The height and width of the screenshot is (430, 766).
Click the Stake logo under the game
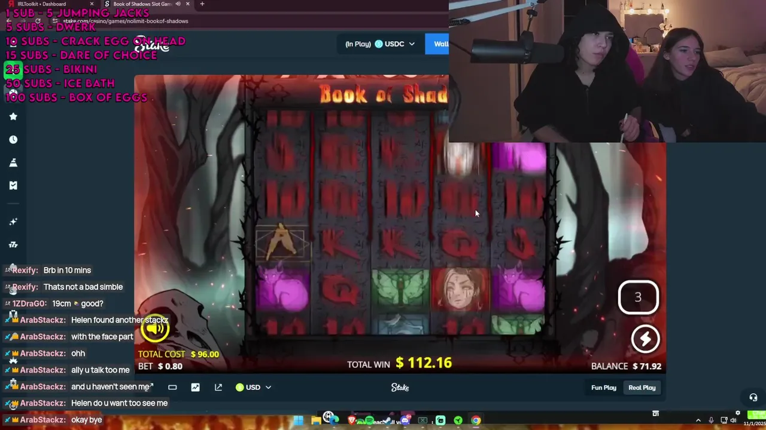(400, 388)
